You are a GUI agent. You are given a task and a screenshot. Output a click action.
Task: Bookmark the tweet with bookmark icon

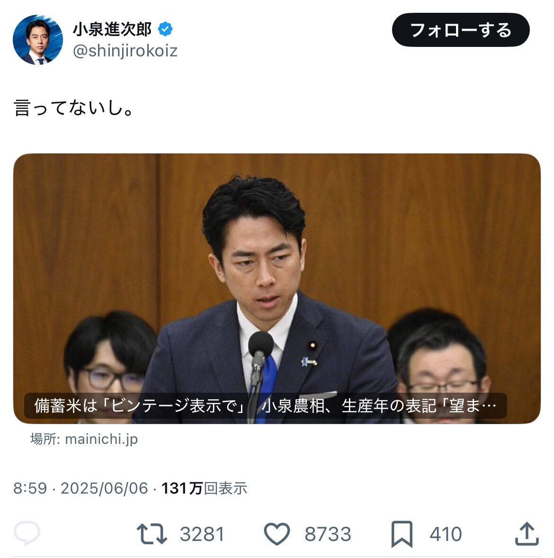[x=402, y=534]
